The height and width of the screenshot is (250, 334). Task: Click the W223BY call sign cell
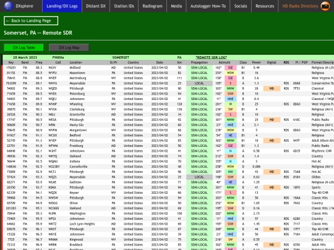coord(54,167)
